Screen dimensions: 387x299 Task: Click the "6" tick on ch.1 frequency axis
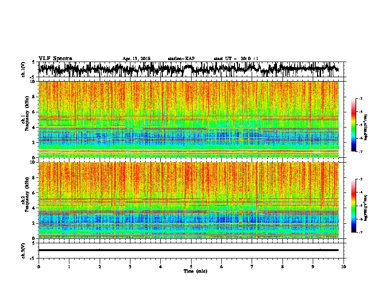point(34,112)
